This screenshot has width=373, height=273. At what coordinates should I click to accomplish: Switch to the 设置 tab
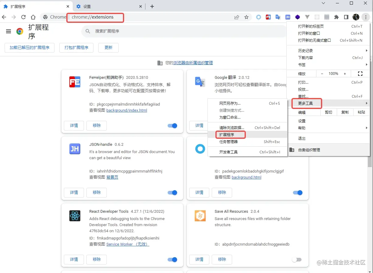click(x=109, y=6)
